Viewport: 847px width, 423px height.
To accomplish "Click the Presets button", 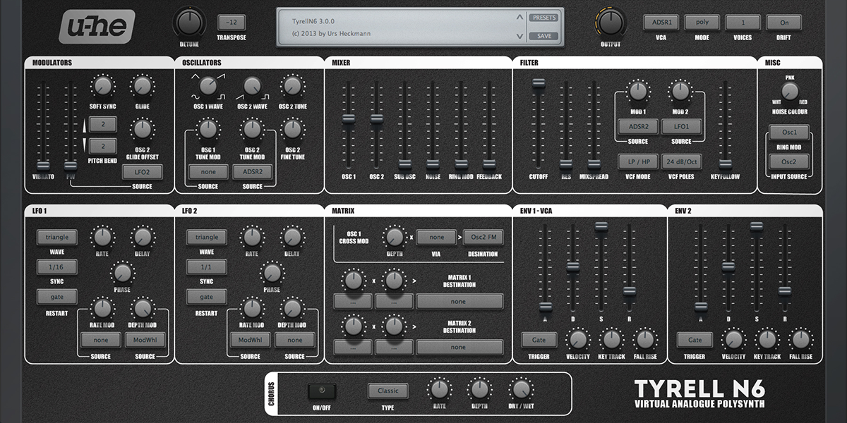I will [x=543, y=18].
